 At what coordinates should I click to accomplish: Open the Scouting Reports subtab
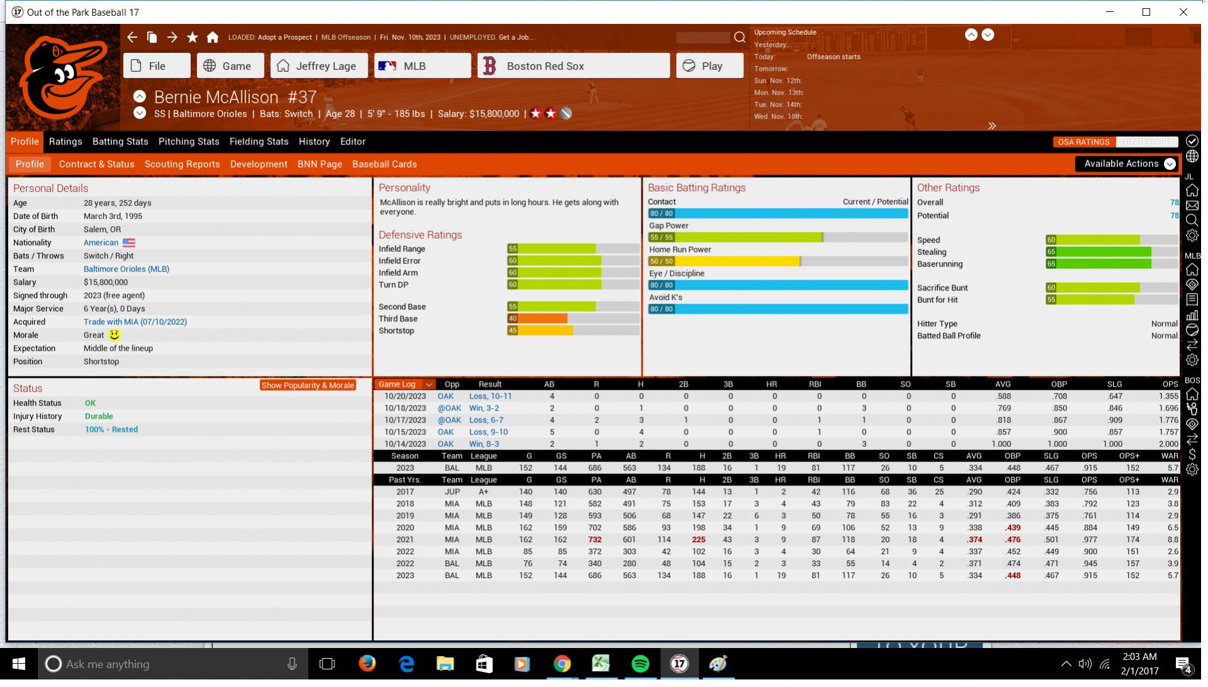pos(182,164)
